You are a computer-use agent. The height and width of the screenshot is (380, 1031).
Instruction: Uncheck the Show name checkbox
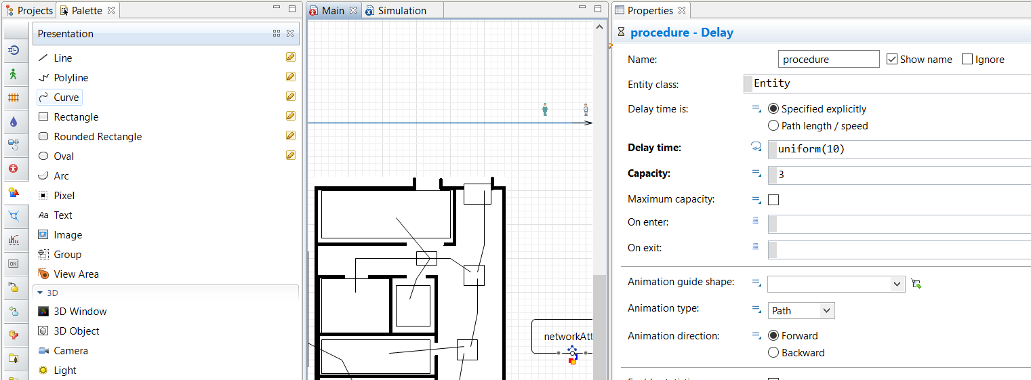[892, 60]
